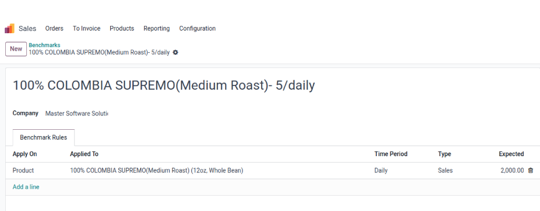Change the Sales type cell

point(445,170)
